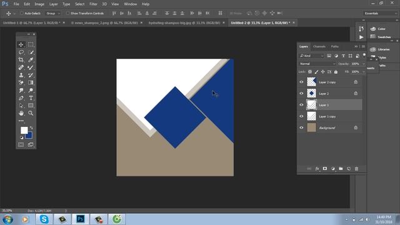
Task: Delete the selected layer
Action: click(357, 169)
